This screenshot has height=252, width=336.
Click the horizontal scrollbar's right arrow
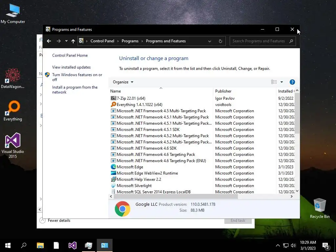coord(291,197)
